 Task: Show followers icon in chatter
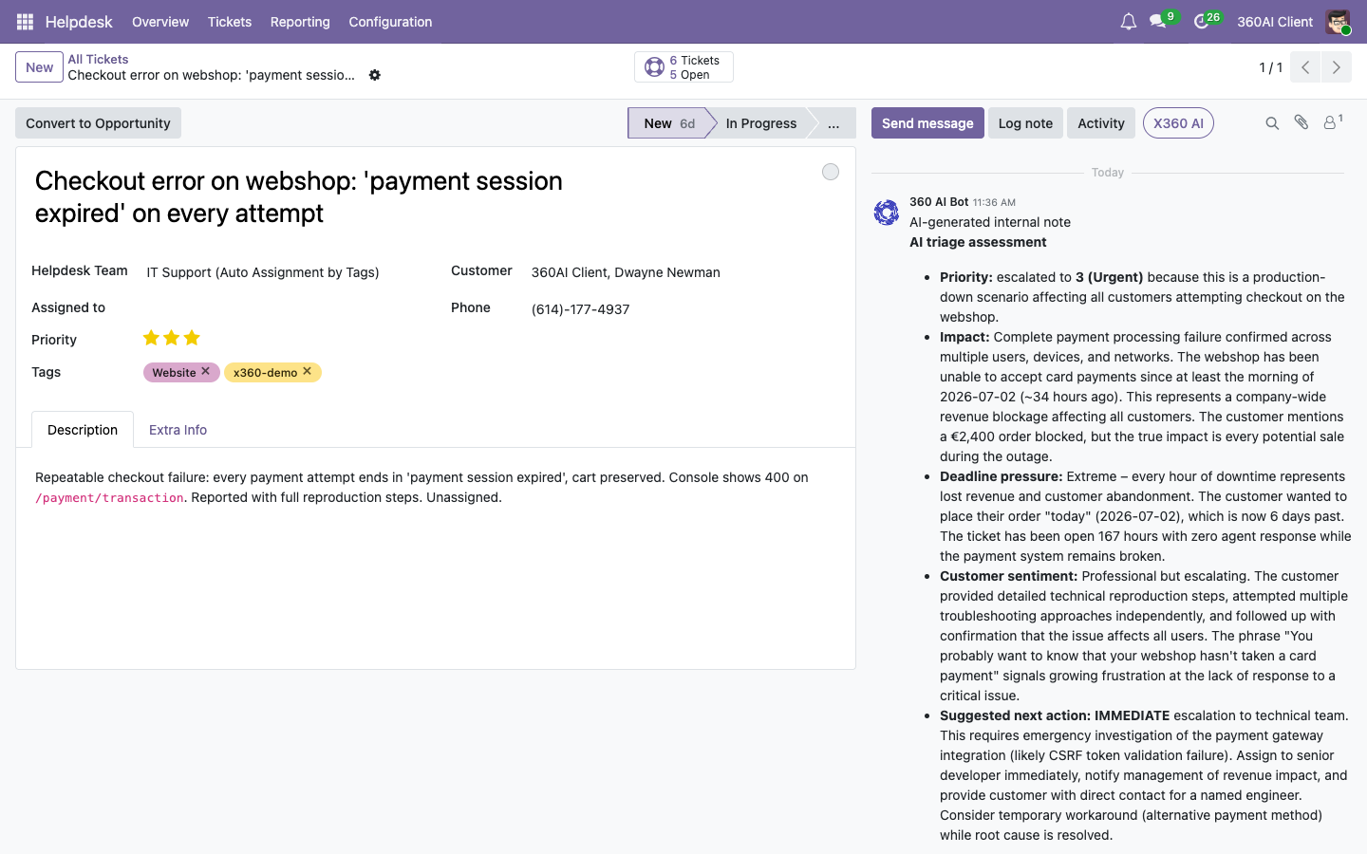tap(1333, 122)
